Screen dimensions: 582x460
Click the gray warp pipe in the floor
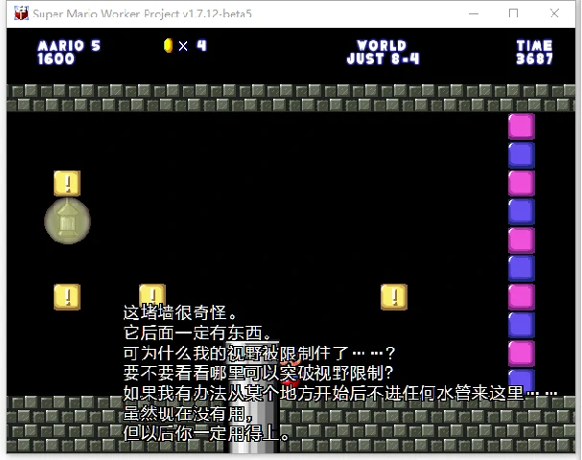pyautogui.click(x=252, y=397)
